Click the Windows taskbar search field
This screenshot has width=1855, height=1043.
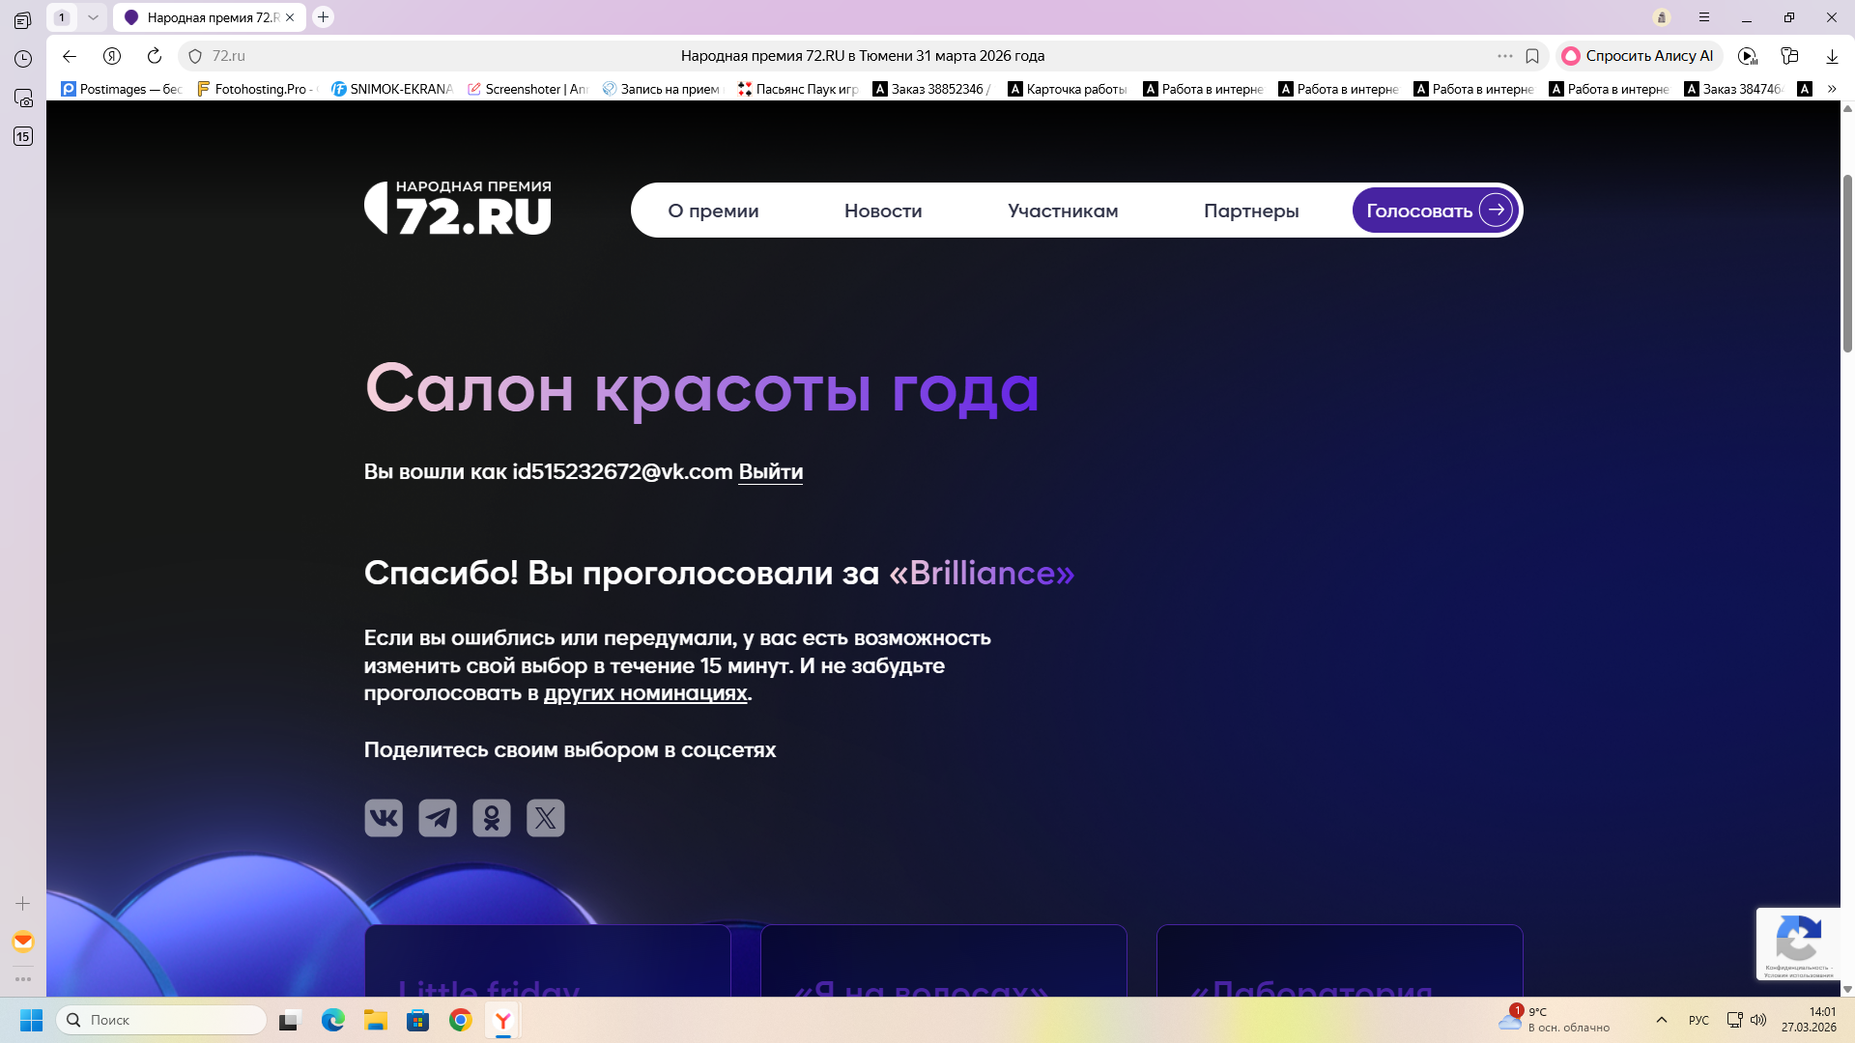pos(162,1020)
